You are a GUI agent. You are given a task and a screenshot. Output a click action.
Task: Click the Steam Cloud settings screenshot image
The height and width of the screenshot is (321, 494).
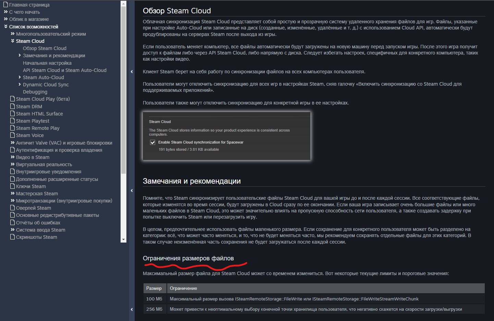[226, 136]
